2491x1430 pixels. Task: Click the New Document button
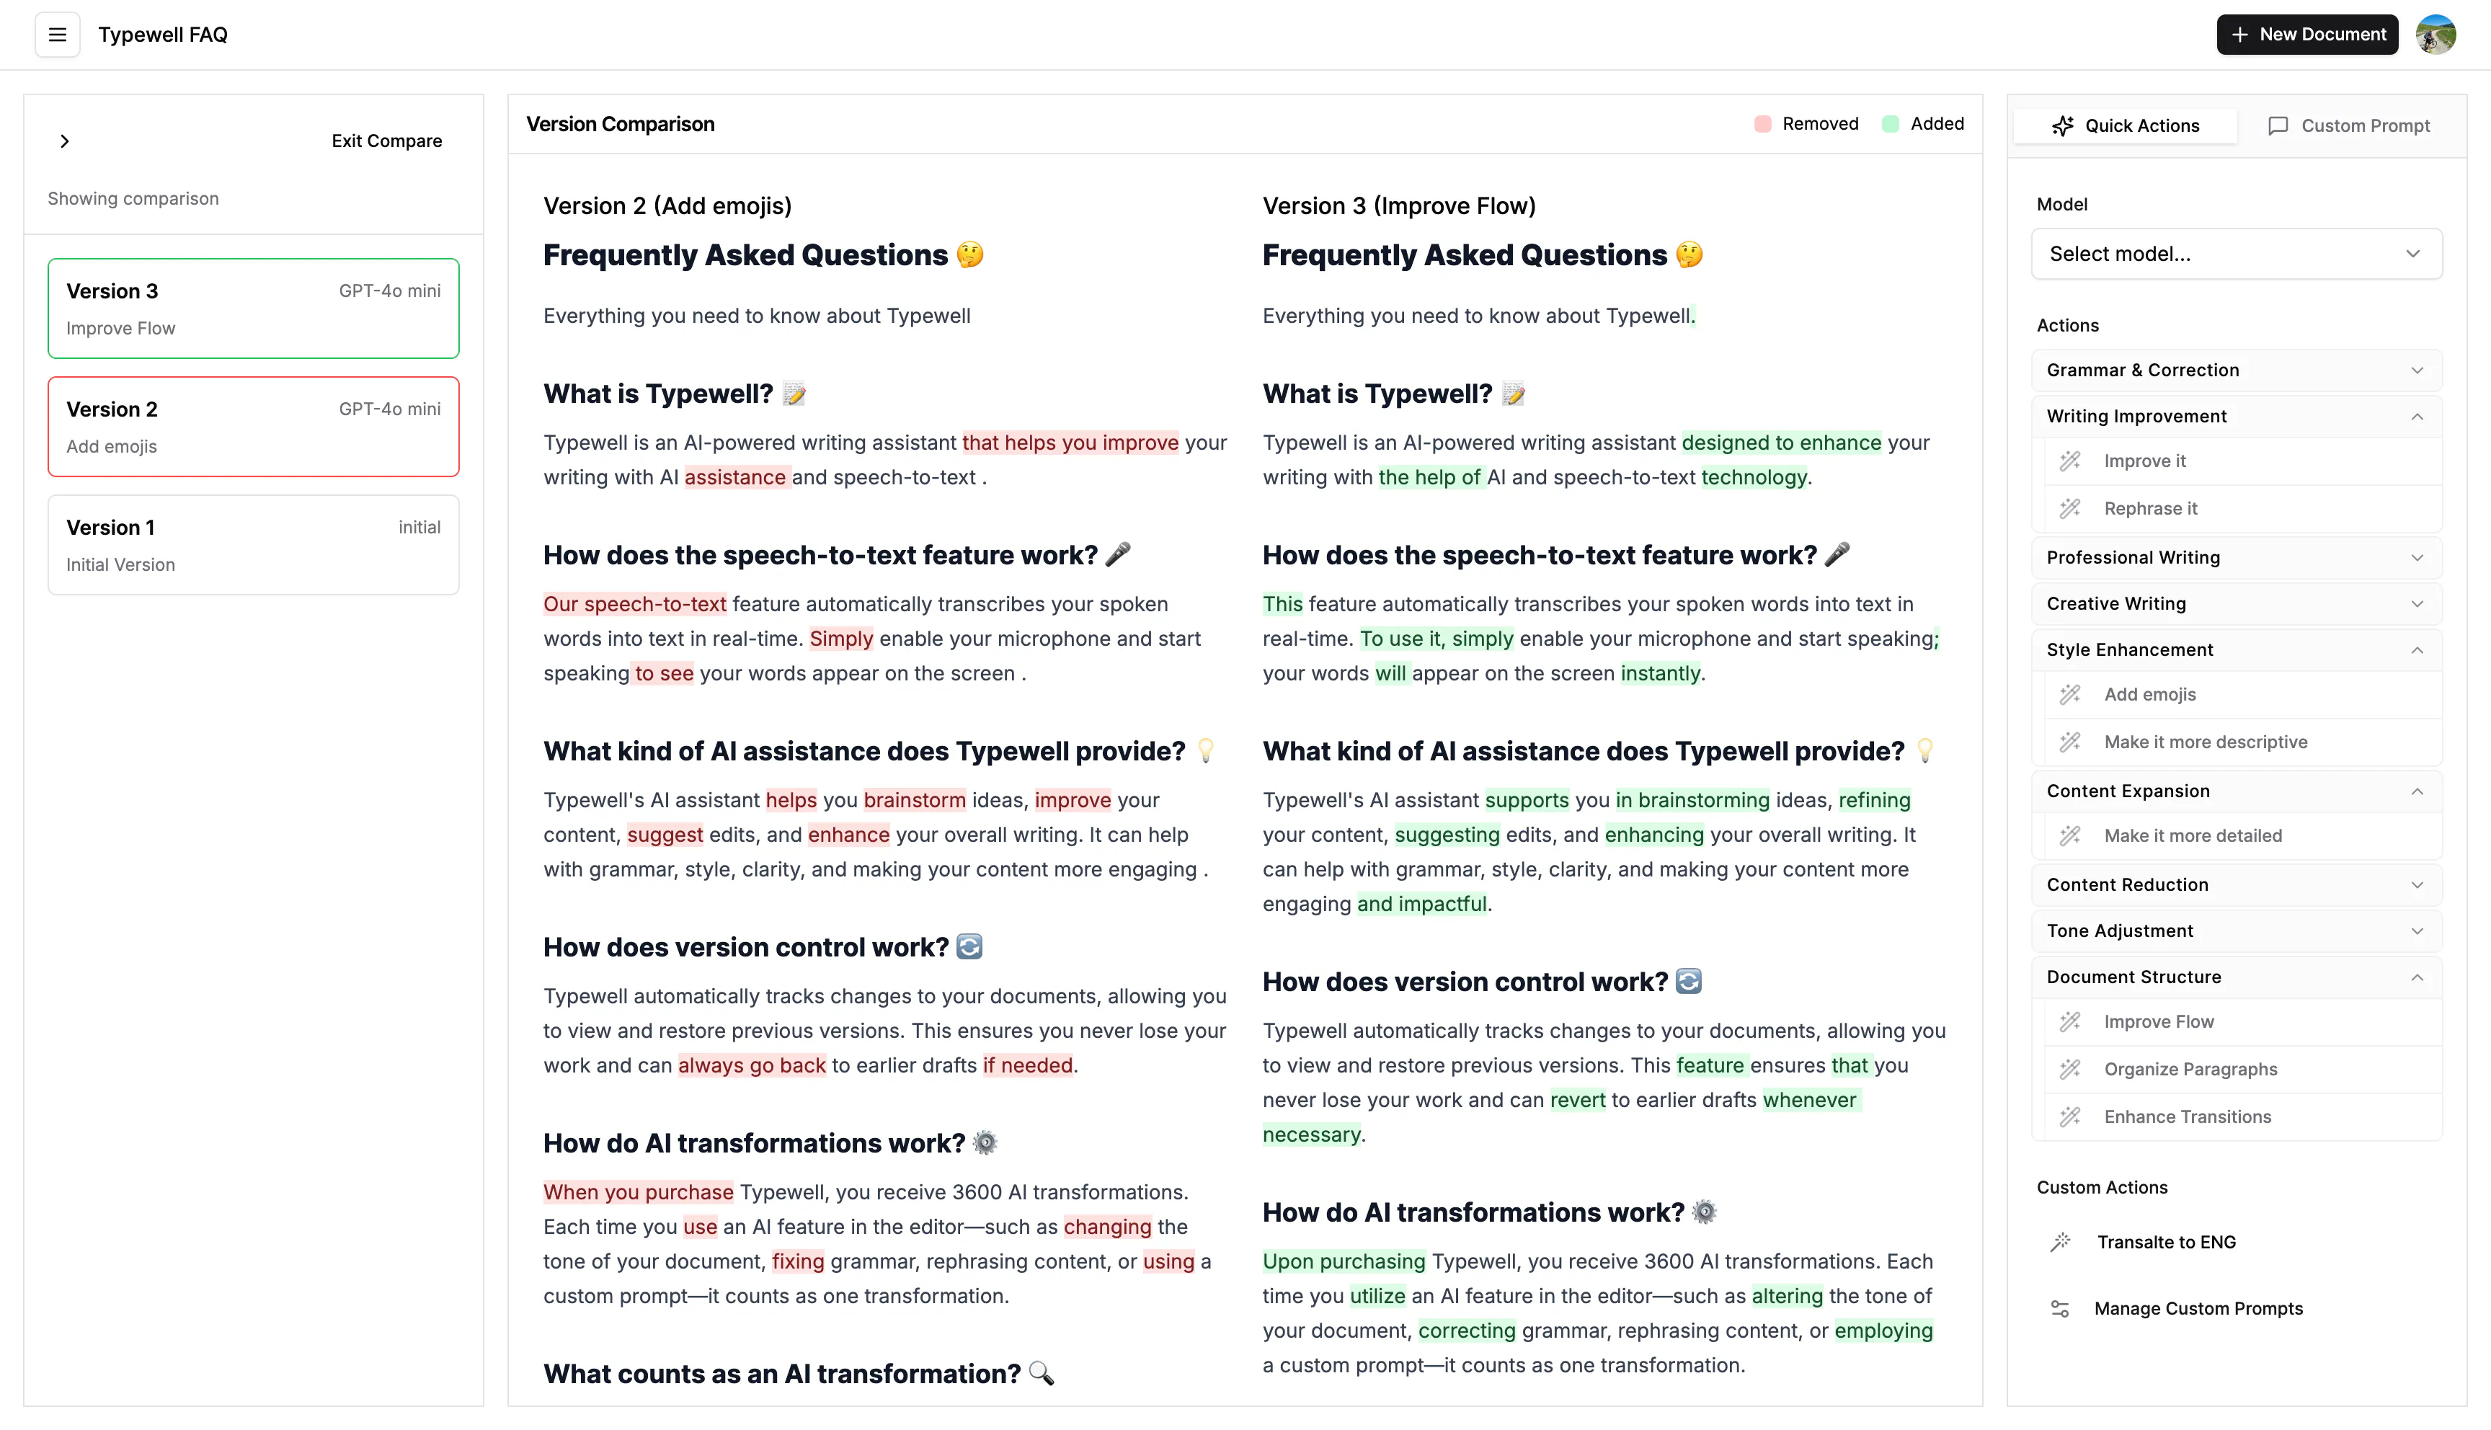pos(2306,35)
